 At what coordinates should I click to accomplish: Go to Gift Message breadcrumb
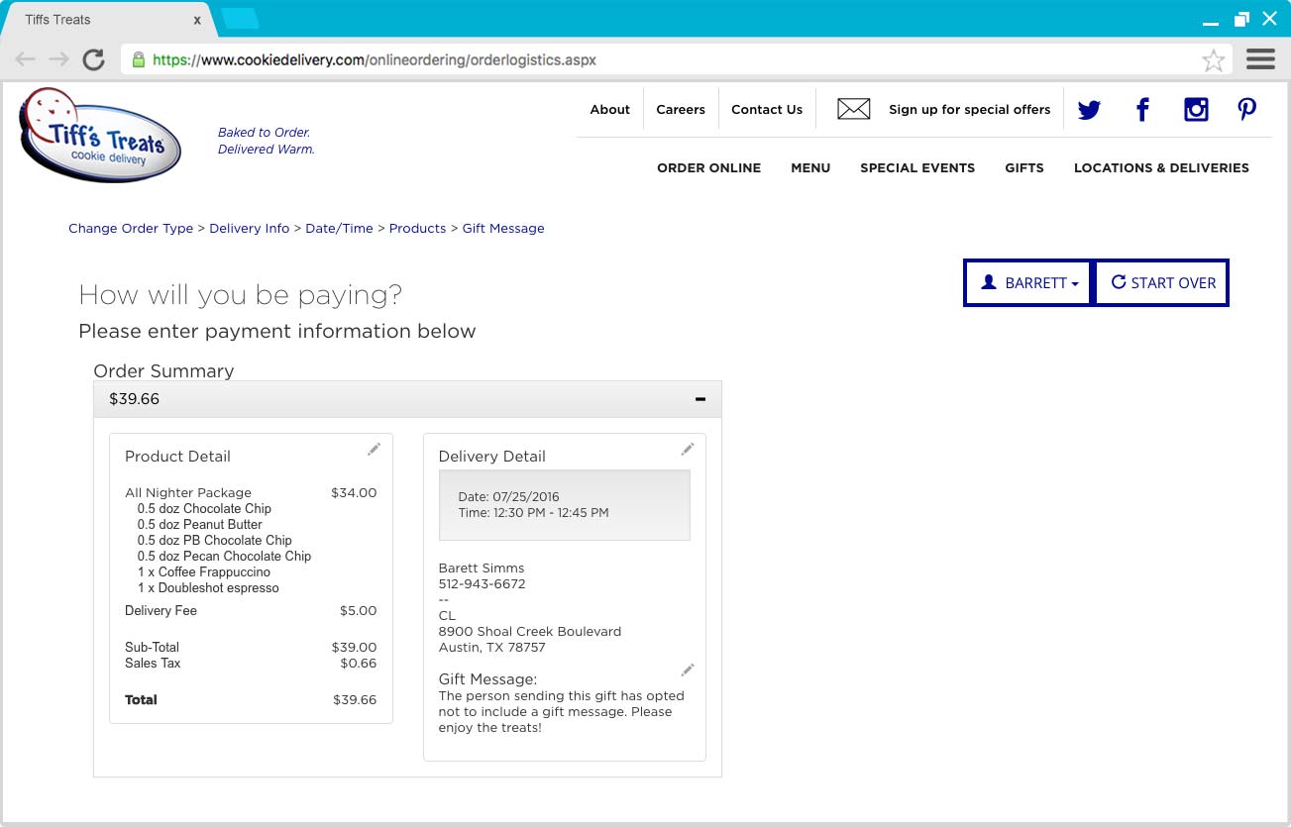[503, 229]
